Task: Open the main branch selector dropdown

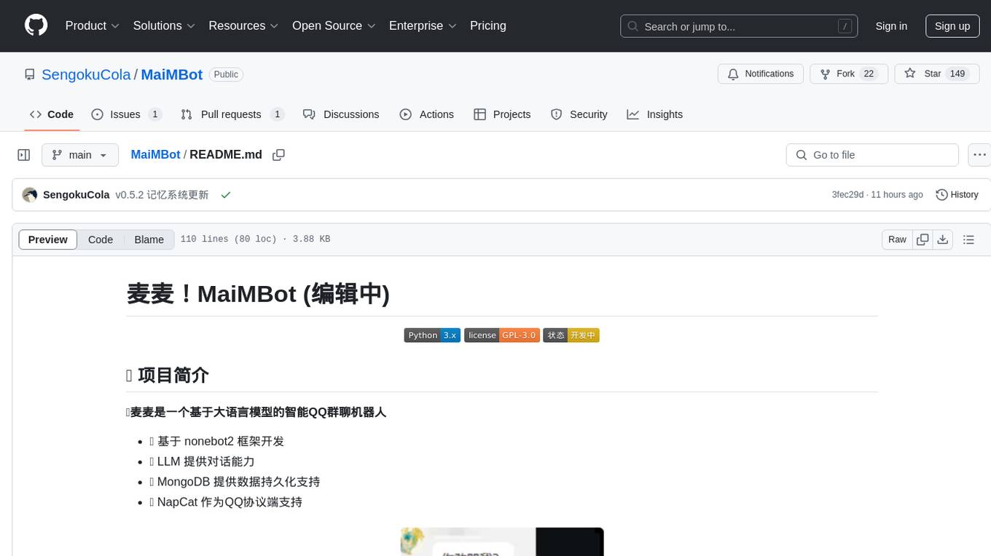Action: point(80,155)
